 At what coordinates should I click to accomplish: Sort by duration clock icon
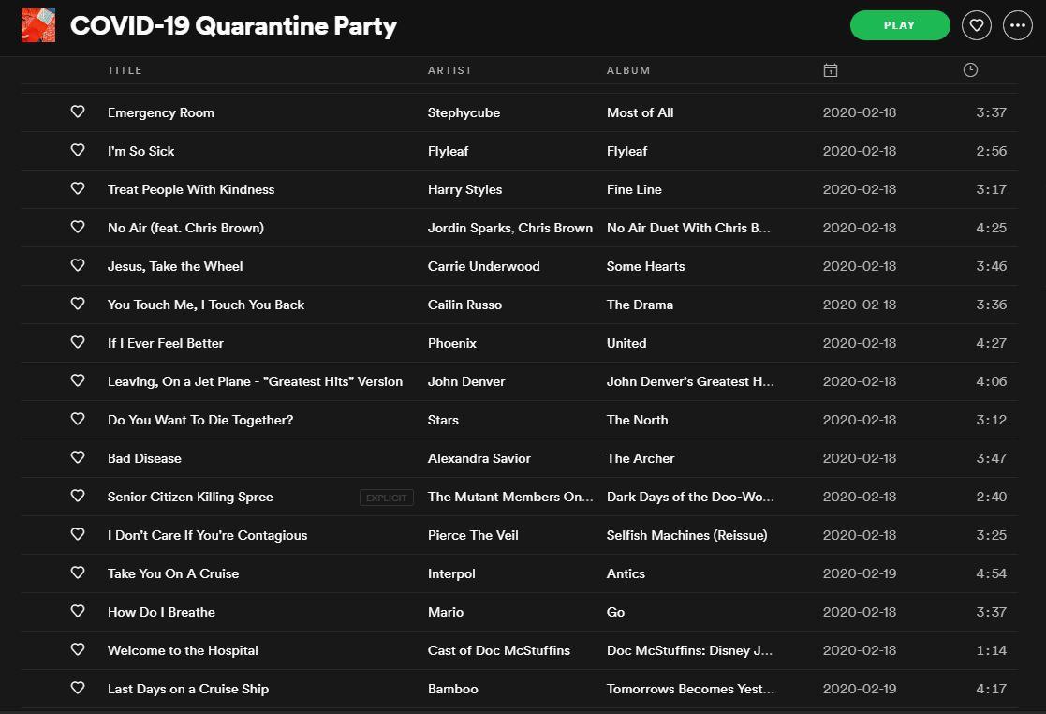click(970, 69)
